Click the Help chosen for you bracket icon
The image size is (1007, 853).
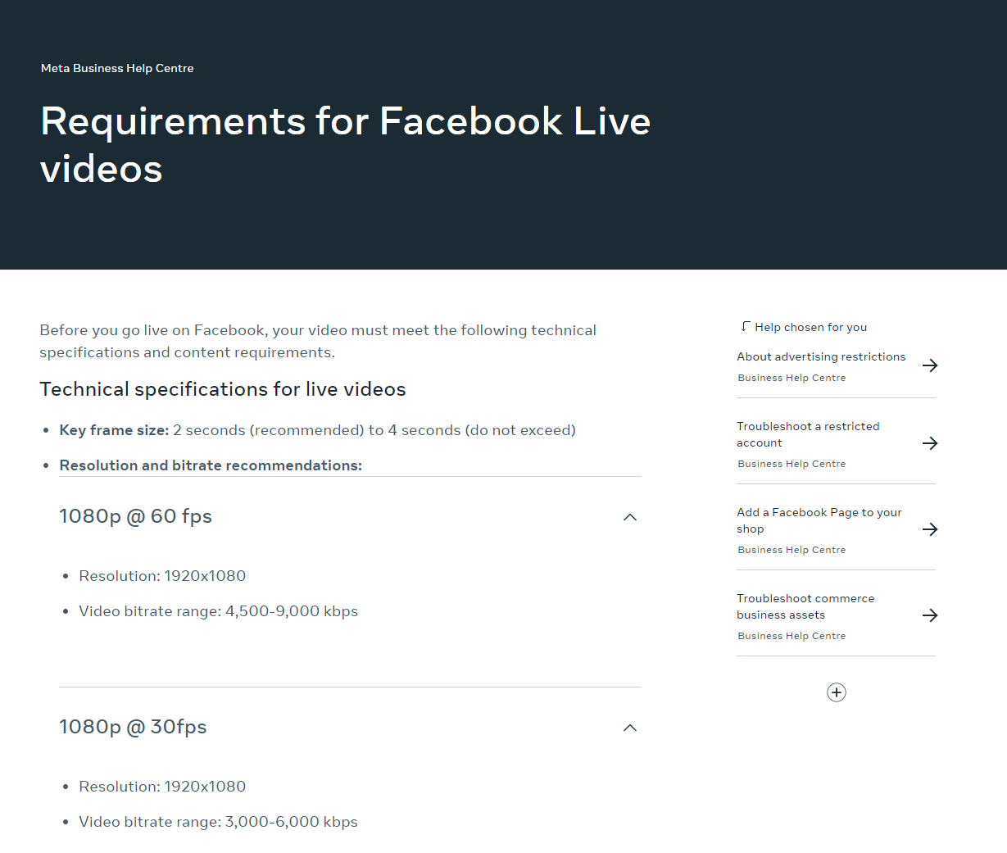point(745,326)
